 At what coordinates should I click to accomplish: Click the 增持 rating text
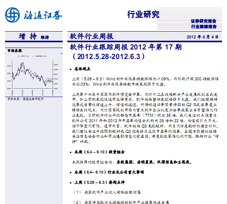28,36
